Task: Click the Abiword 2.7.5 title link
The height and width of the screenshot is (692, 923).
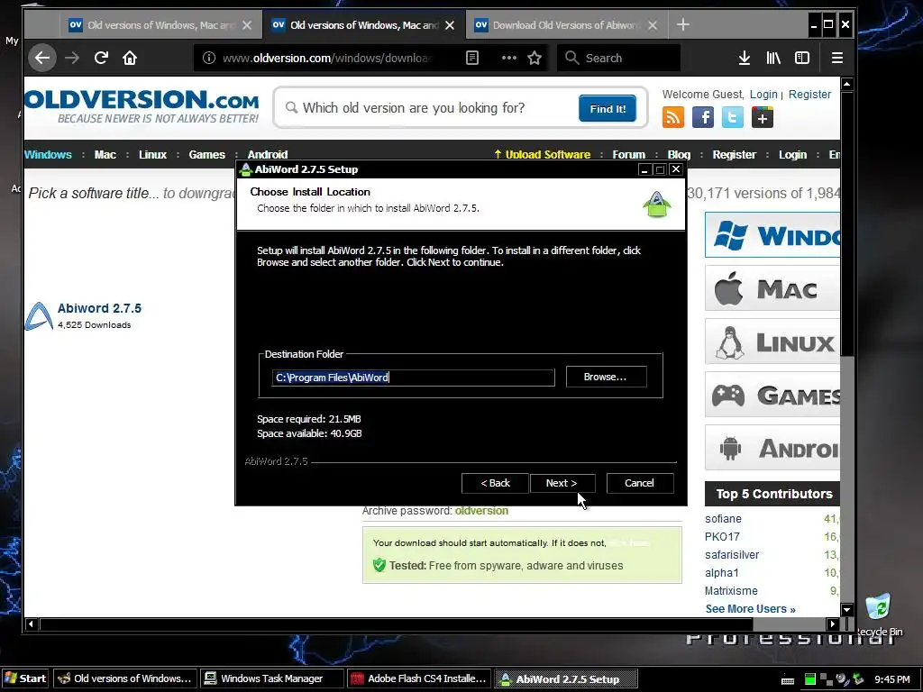Action: pos(99,308)
